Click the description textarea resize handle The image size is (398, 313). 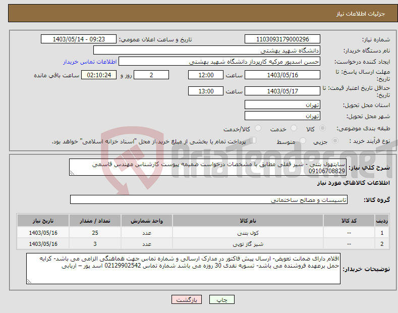pyautogui.click(x=72, y=173)
